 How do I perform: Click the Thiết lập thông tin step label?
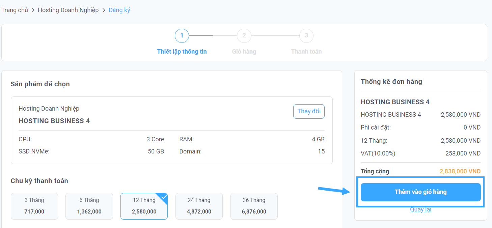(182, 52)
